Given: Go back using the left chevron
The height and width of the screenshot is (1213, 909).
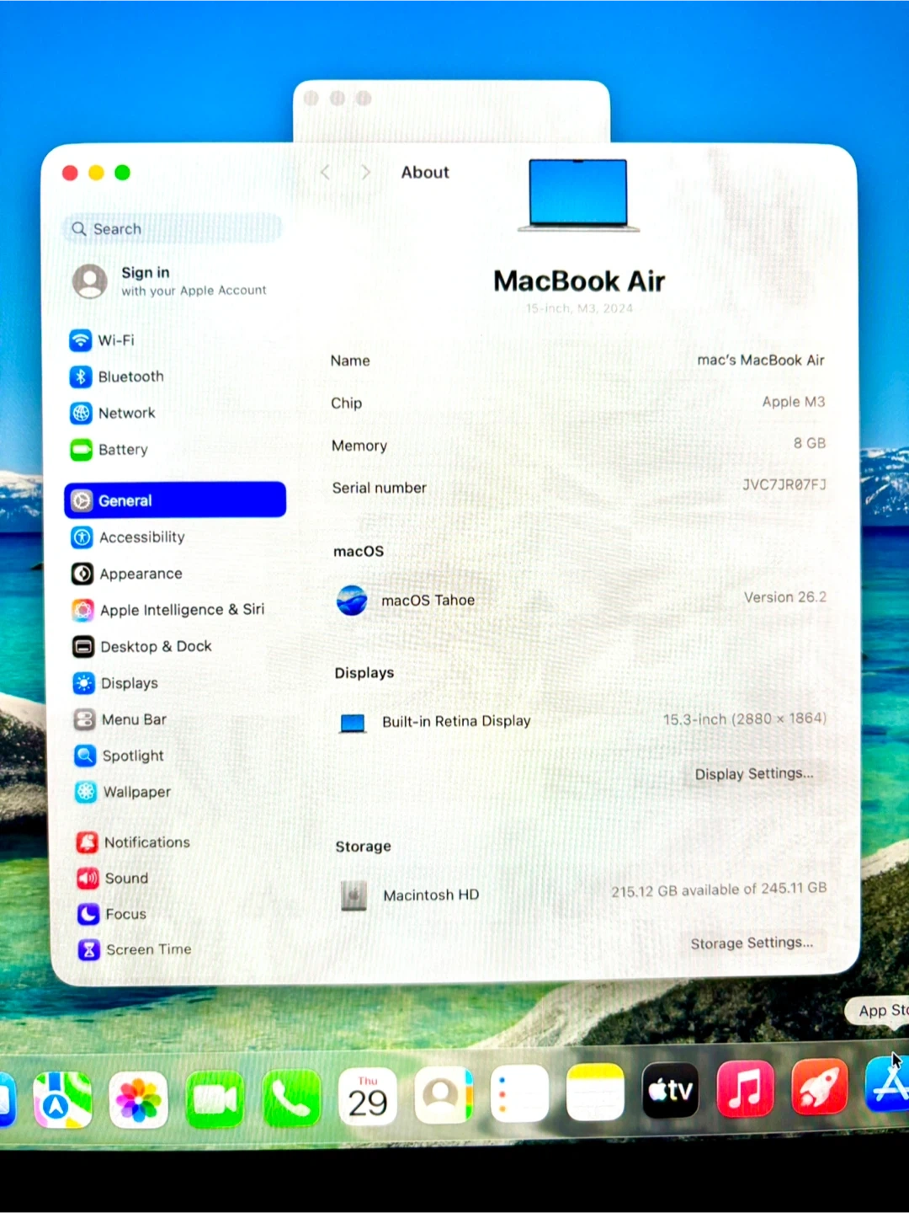Looking at the screenshot, I should tap(326, 173).
